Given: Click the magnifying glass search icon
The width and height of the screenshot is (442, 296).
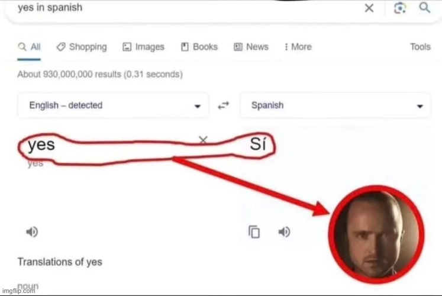Looking at the screenshot, I should [x=424, y=8].
